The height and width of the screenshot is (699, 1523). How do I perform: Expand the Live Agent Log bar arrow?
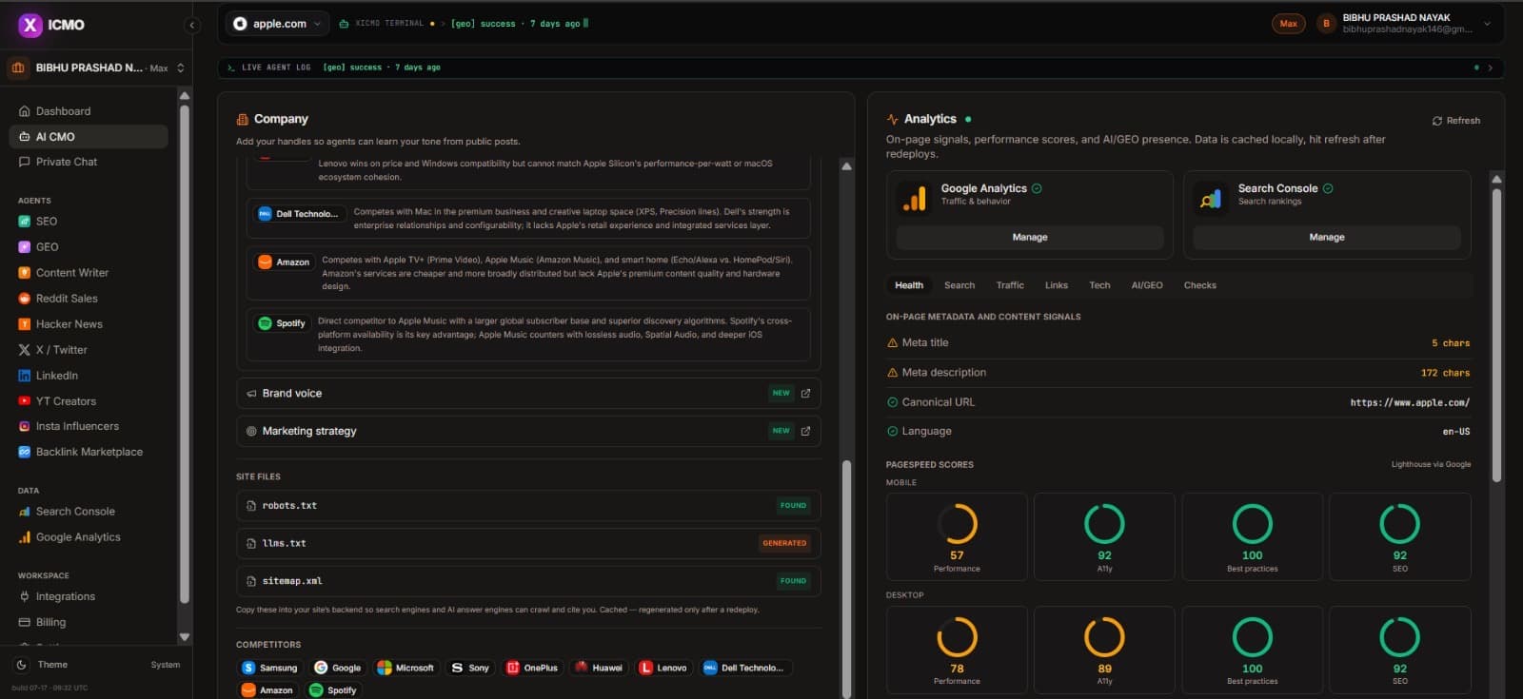tap(1490, 68)
